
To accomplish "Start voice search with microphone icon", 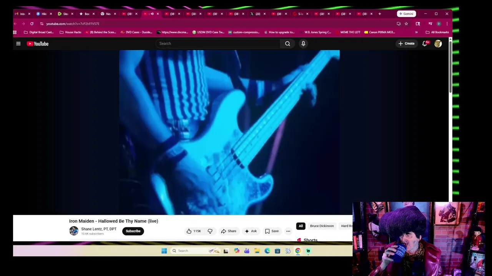I will click(x=303, y=44).
